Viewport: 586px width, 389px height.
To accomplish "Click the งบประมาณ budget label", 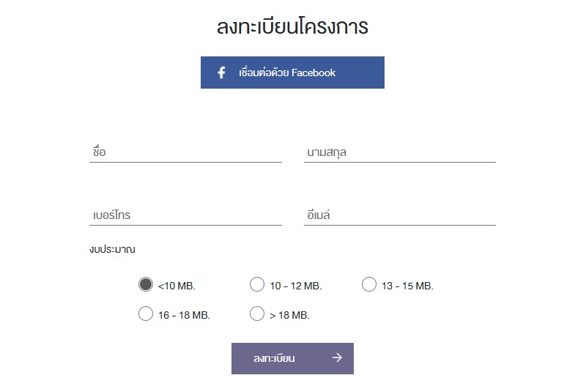I will [112, 249].
